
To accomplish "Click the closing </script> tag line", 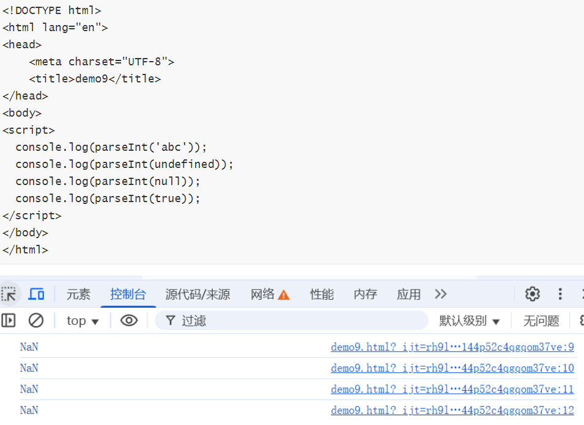I will click(32, 216).
